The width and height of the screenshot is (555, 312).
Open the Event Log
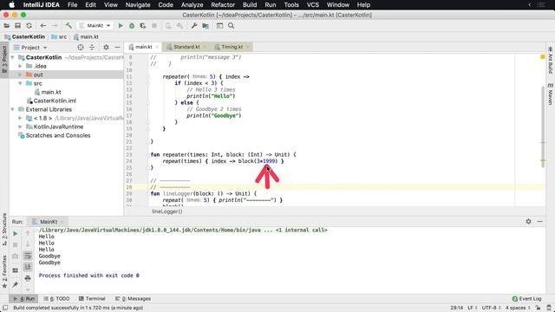point(526,299)
